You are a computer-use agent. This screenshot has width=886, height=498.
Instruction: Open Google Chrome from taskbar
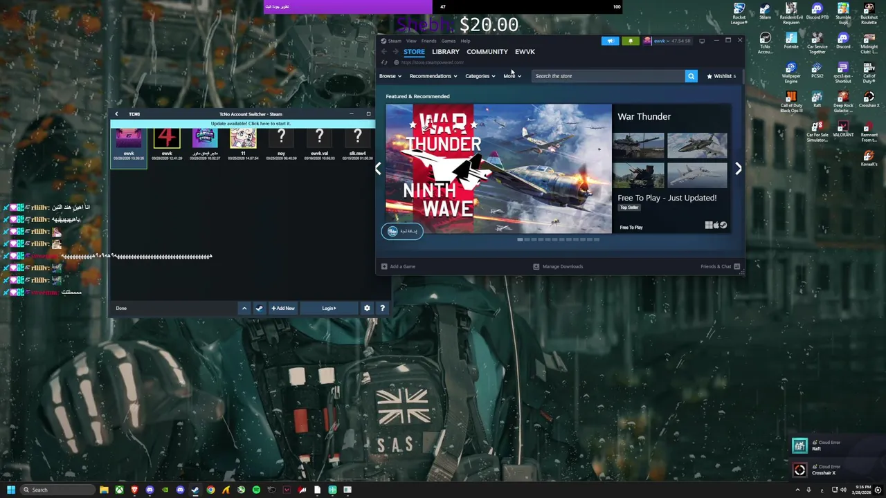pos(210,490)
